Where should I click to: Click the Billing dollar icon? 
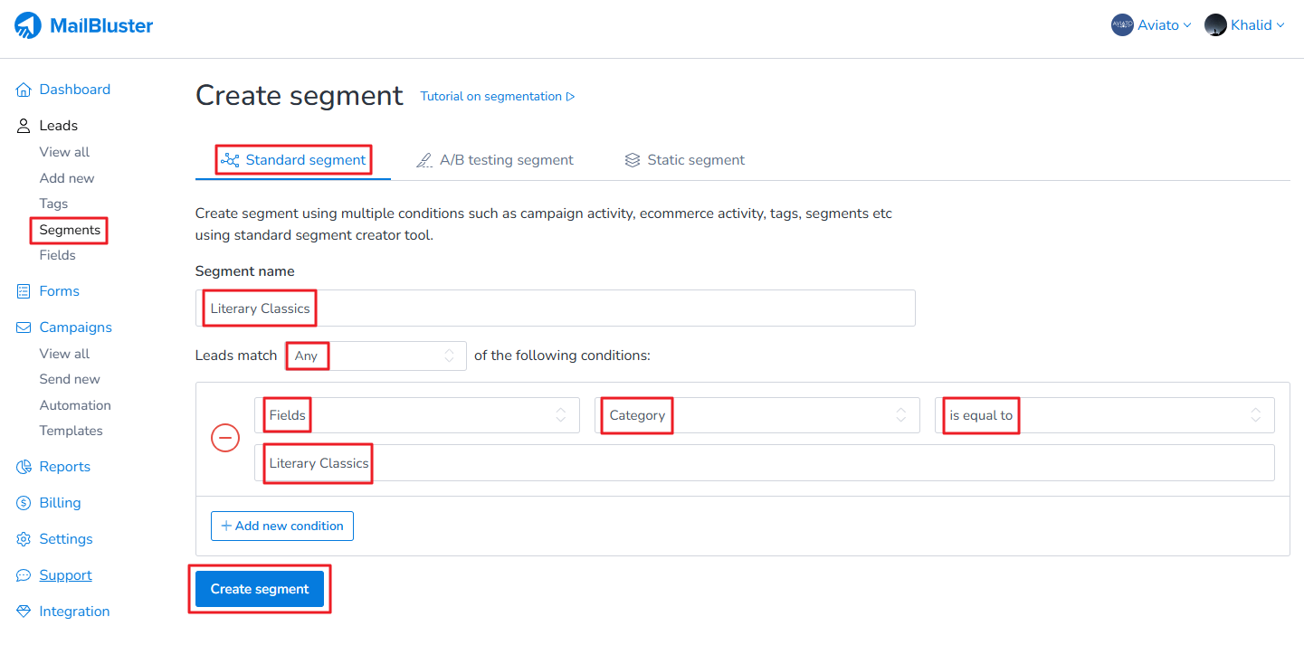click(x=24, y=503)
